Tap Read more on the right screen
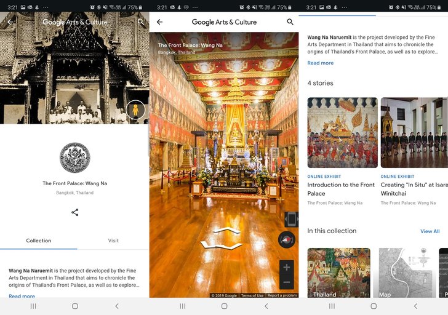The image size is (448, 315). click(320, 63)
